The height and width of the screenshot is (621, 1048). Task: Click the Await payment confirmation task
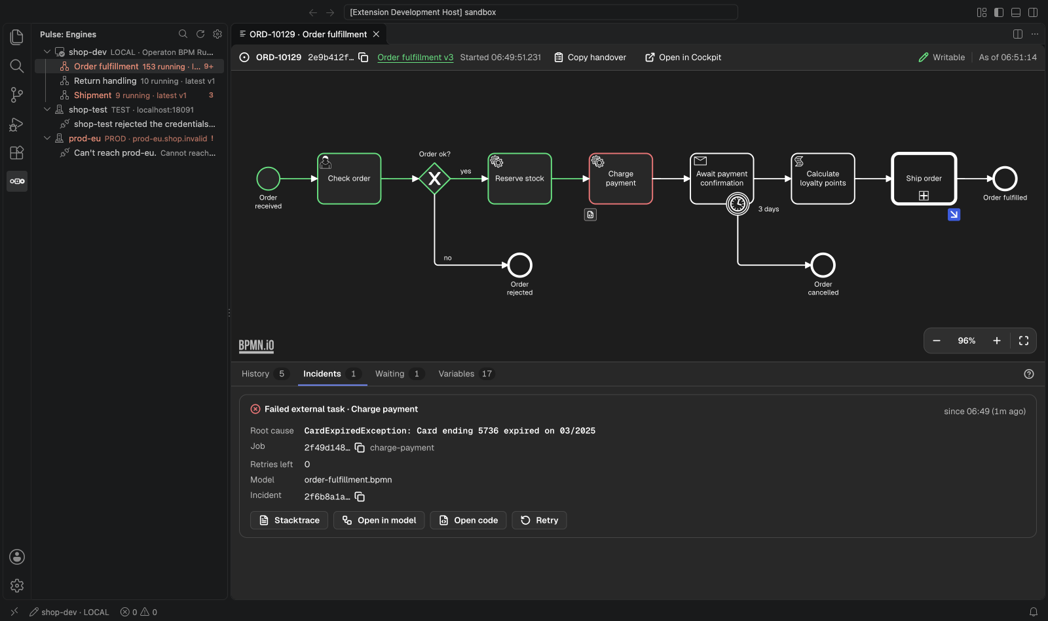tap(722, 179)
